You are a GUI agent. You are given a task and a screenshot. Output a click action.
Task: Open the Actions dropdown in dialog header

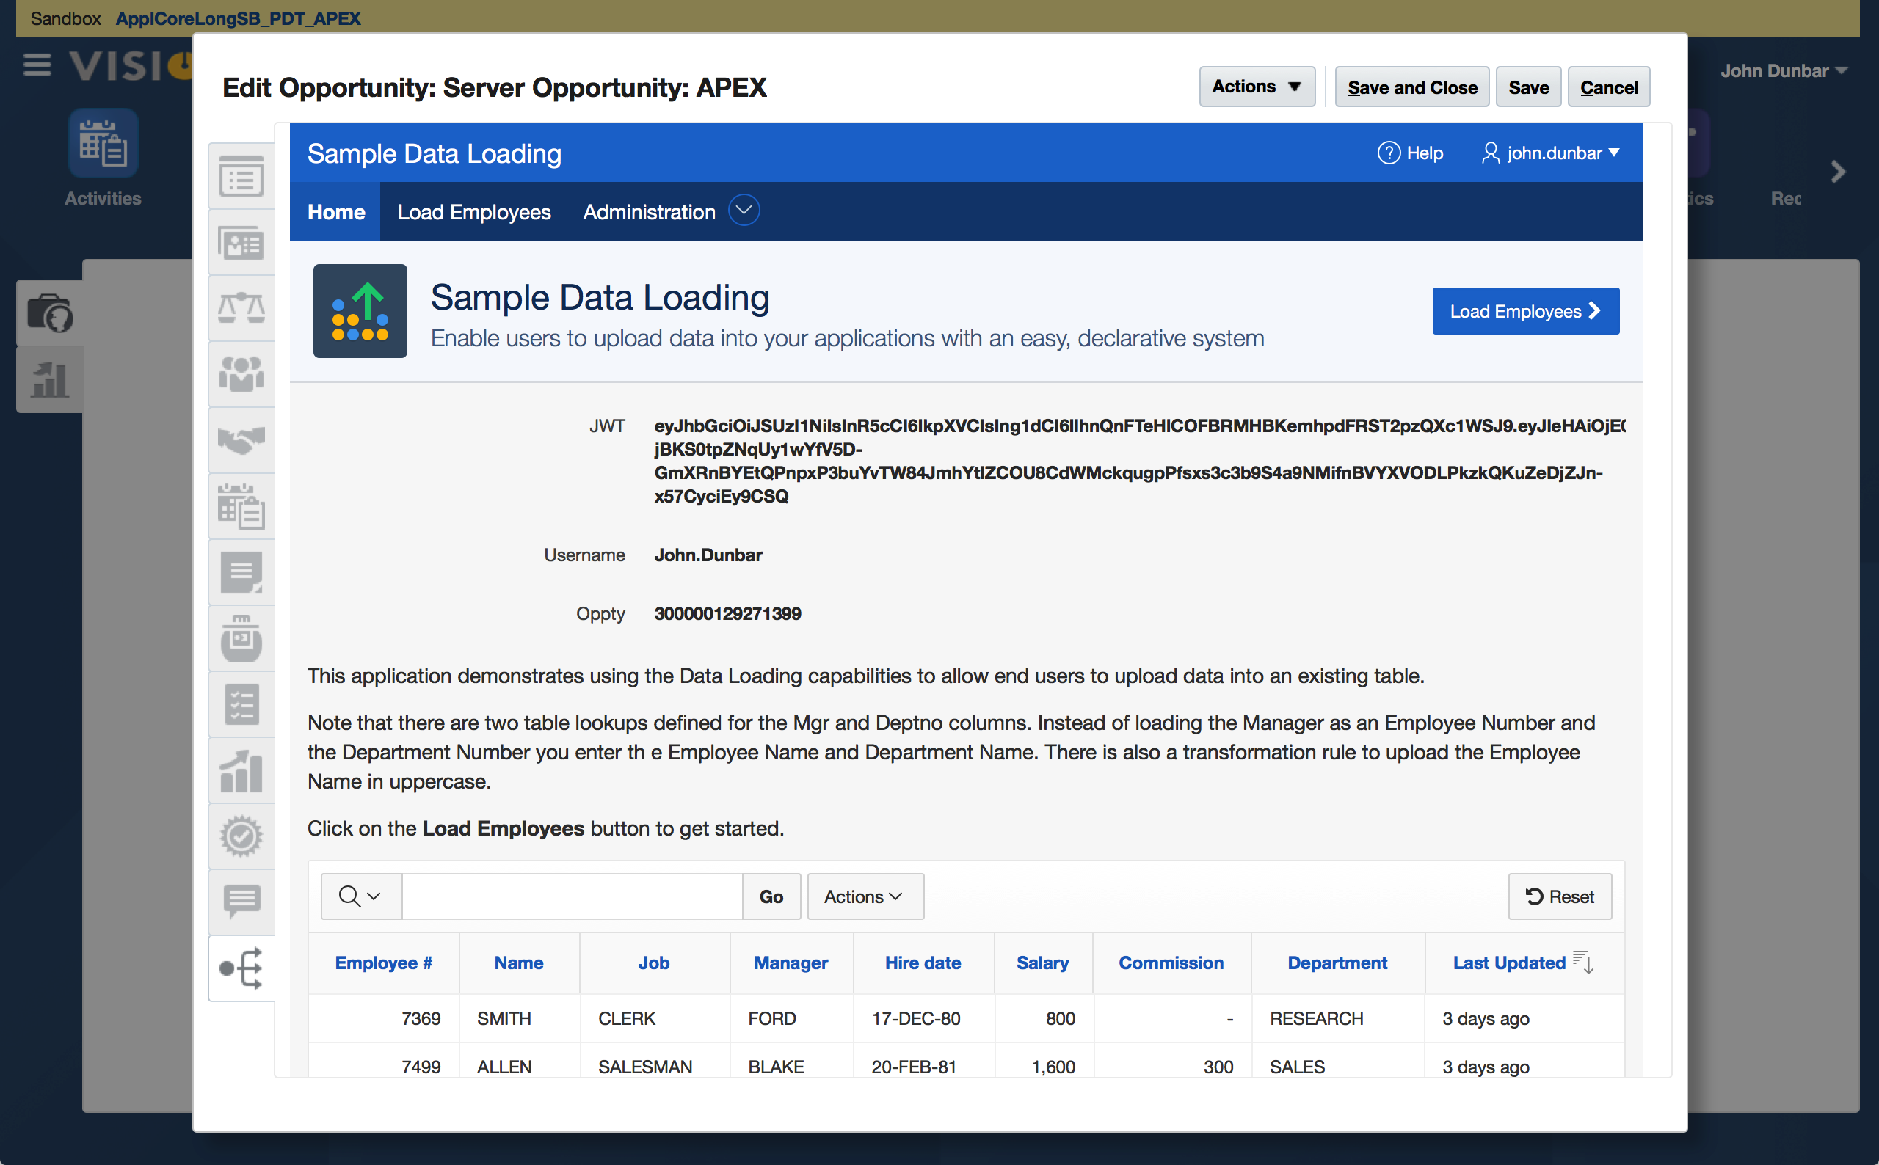point(1257,87)
